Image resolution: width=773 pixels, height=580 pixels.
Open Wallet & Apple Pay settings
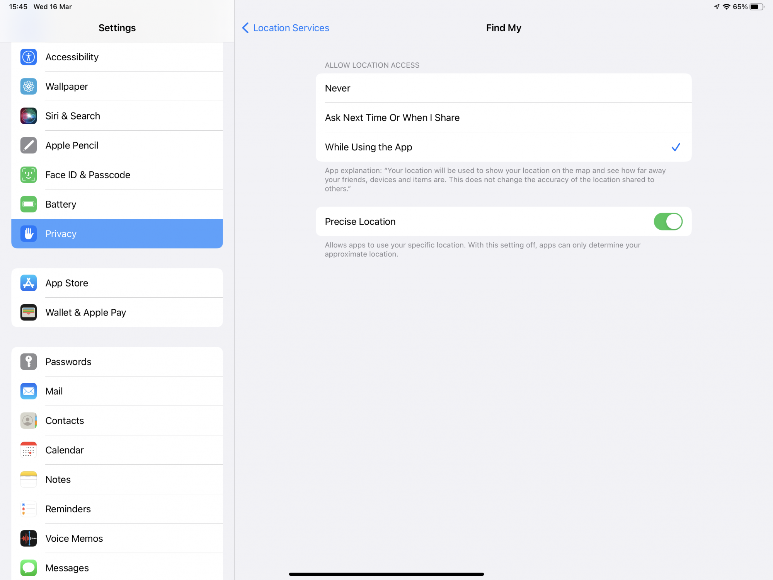[117, 312]
